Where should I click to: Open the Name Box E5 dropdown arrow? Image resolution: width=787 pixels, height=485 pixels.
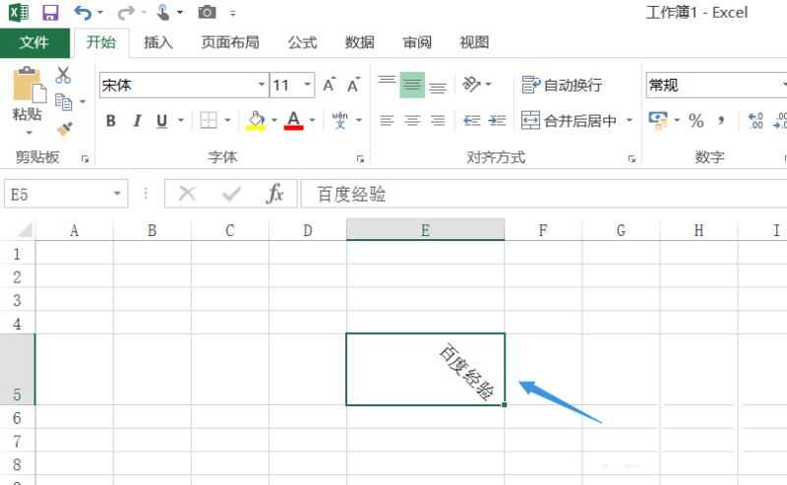pos(117,193)
